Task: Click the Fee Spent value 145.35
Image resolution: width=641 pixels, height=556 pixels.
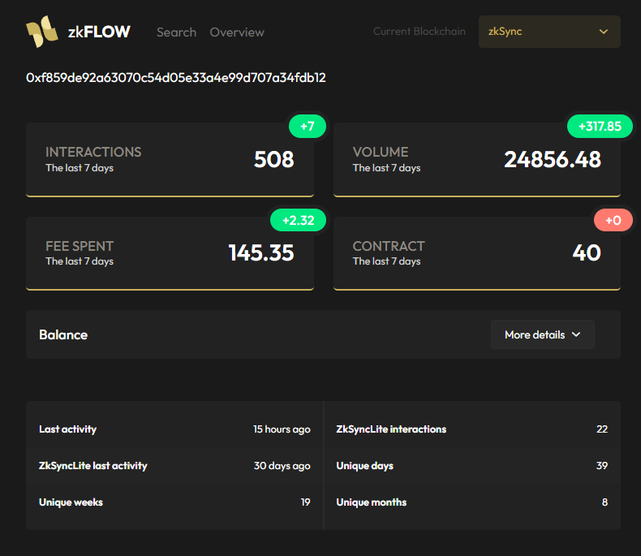Action: tap(260, 252)
